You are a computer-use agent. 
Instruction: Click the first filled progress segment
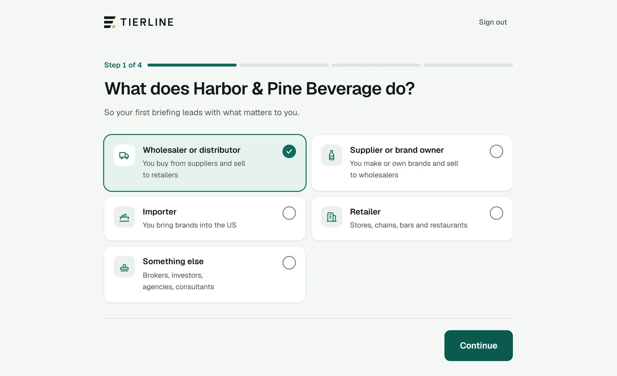tap(192, 65)
